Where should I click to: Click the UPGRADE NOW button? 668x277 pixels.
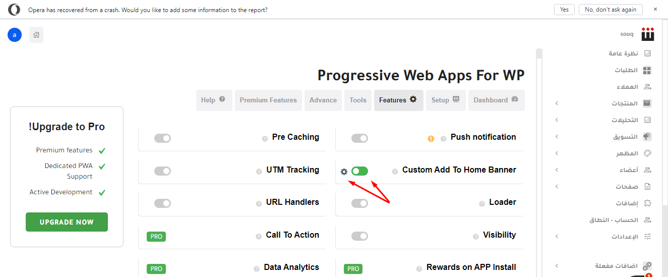coord(67,222)
